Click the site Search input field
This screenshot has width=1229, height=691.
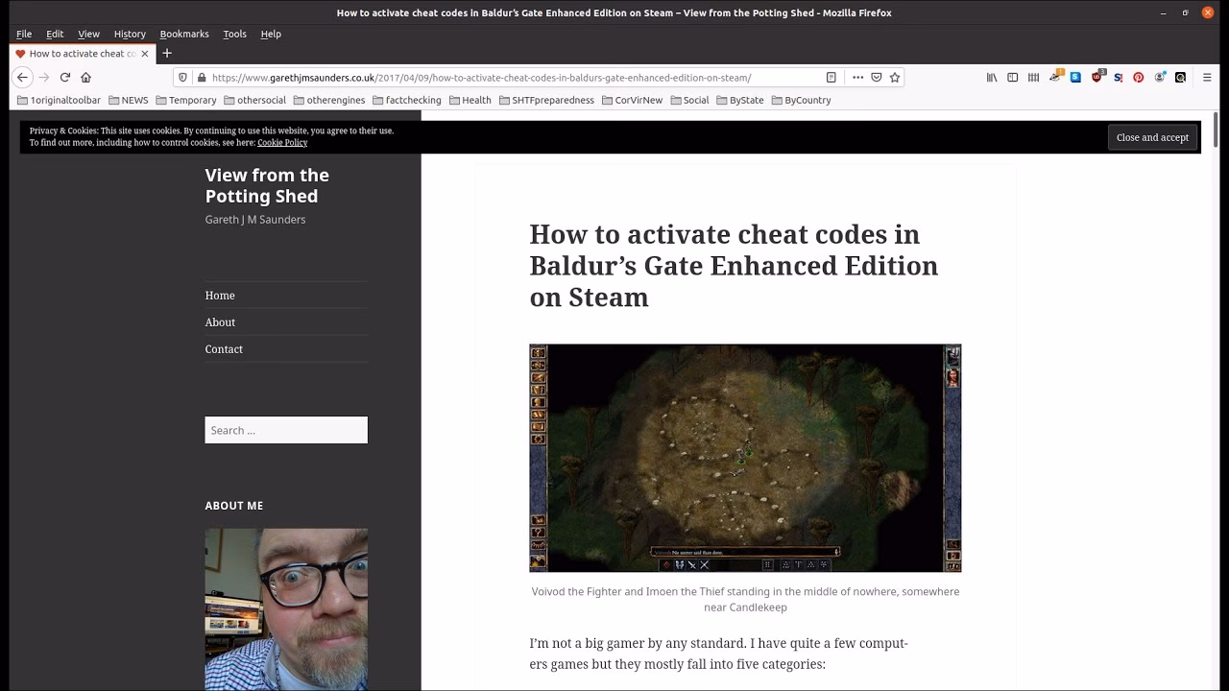click(286, 430)
